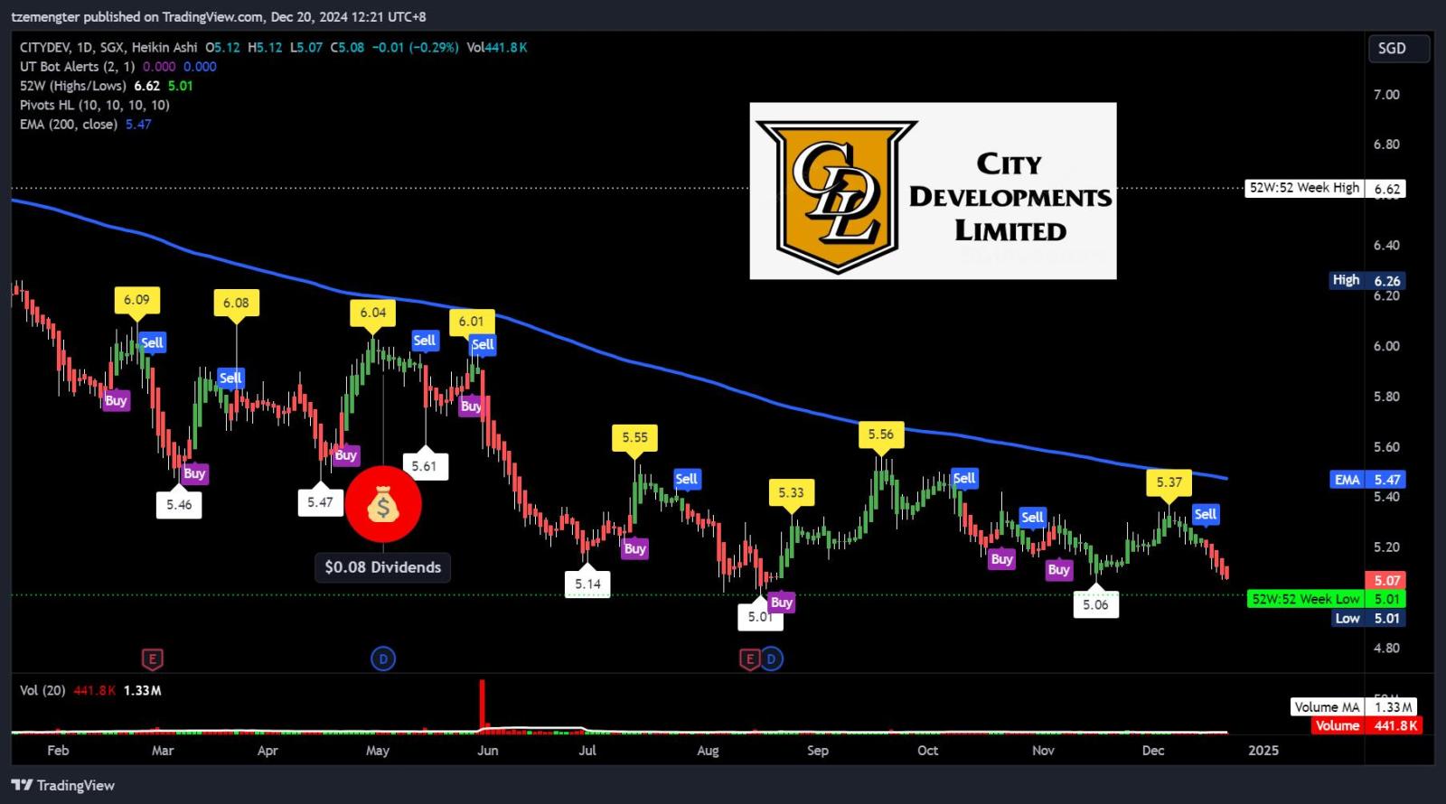This screenshot has width=1446, height=804.
Task: Click the CITYDEV symbol title in legend
Action: (x=44, y=47)
